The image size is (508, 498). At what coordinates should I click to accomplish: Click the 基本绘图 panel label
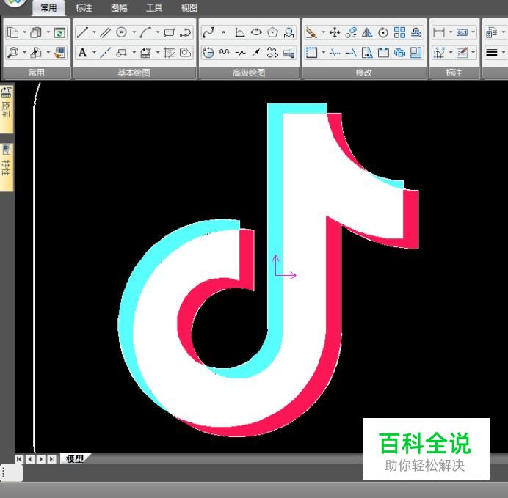134,73
